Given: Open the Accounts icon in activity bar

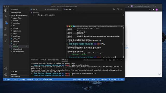Looking at the screenshot, I should click(6, 68).
